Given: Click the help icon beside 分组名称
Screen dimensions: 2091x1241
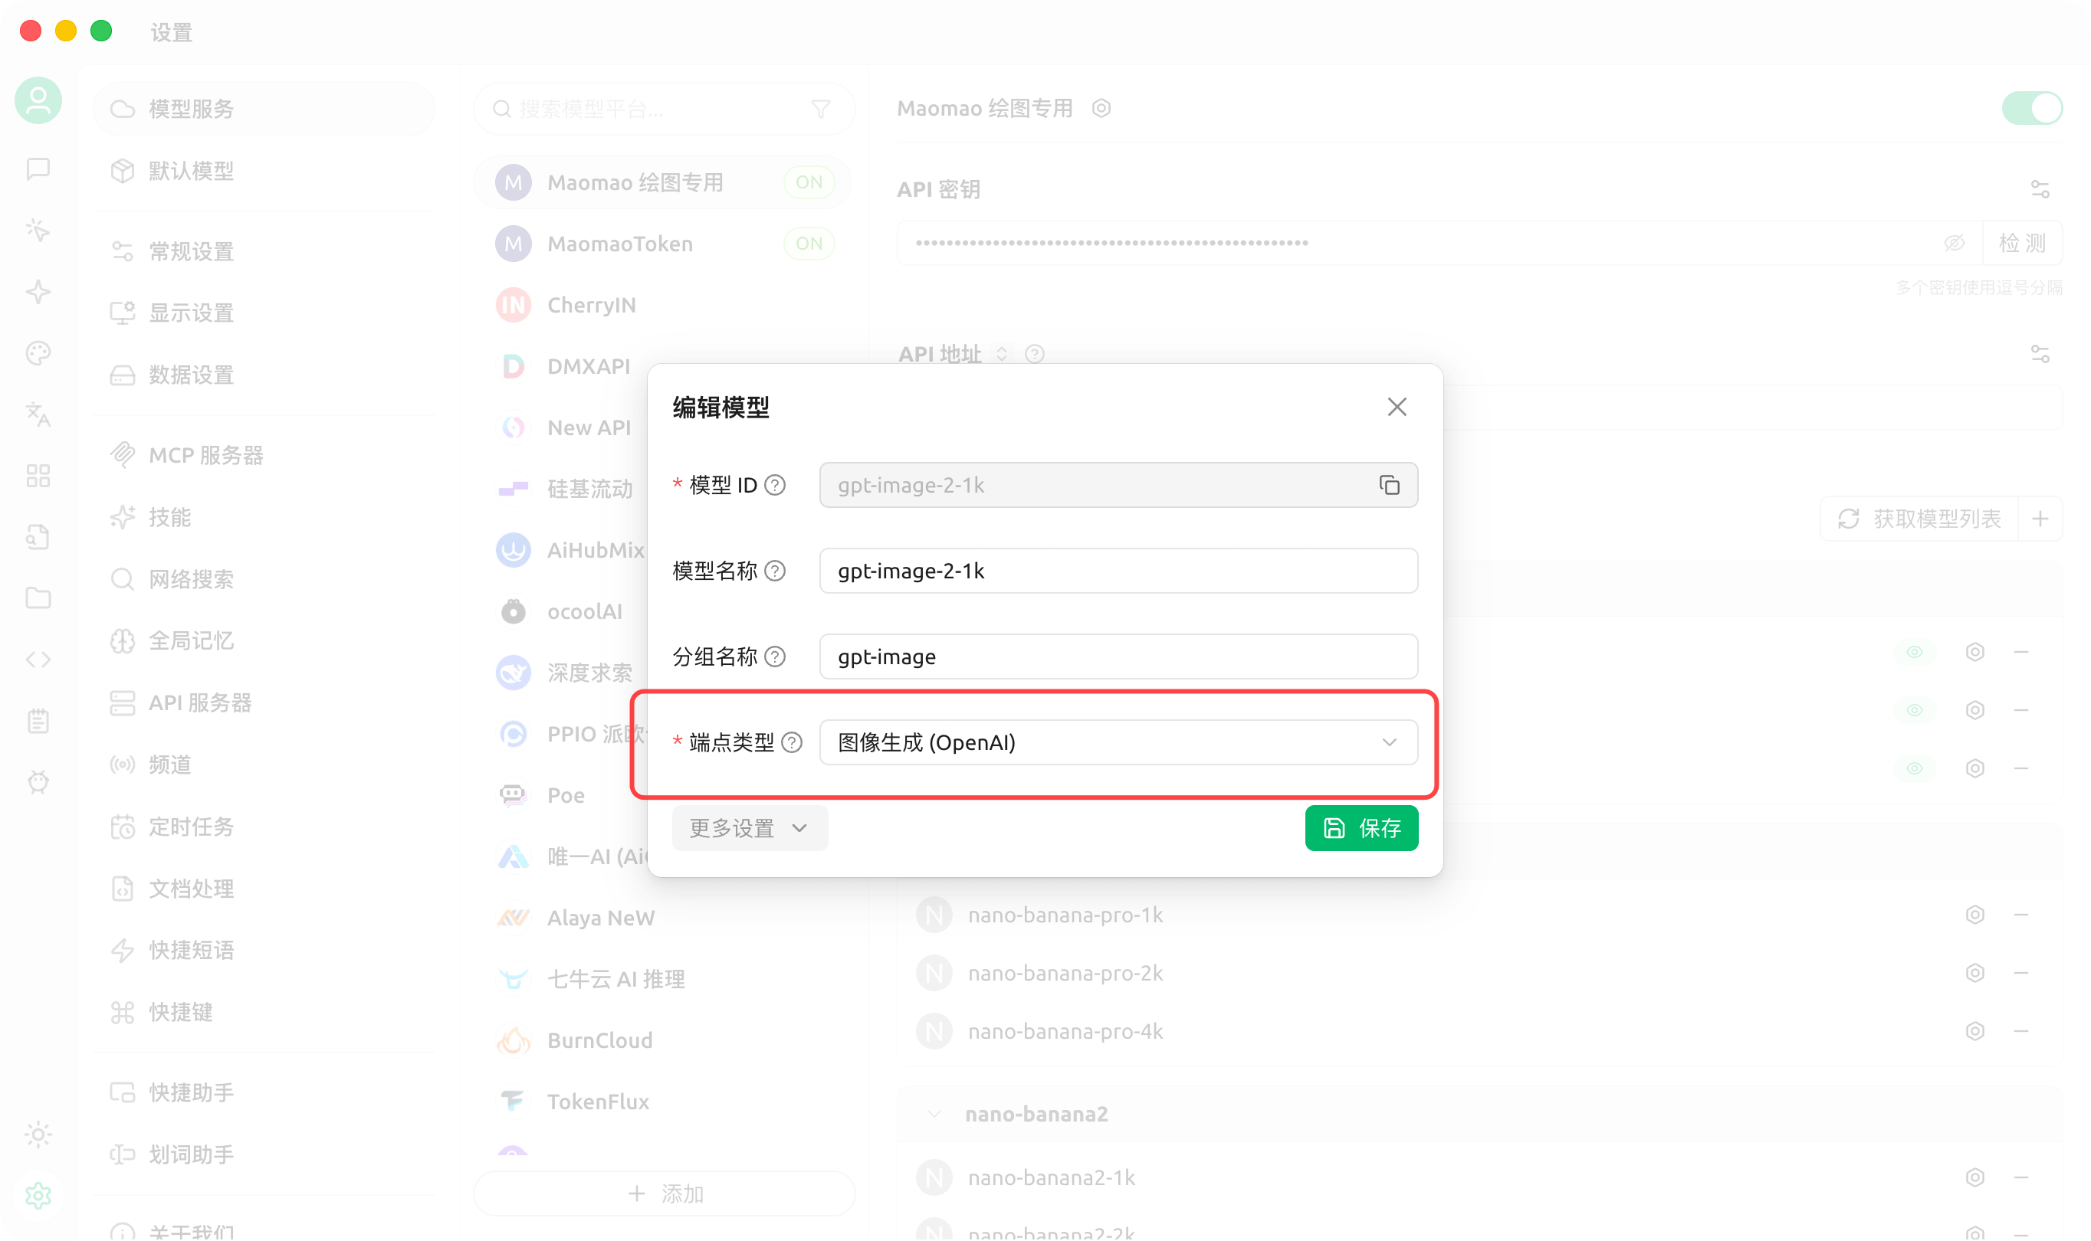Looking at the screenshot, I should (776, 657).
